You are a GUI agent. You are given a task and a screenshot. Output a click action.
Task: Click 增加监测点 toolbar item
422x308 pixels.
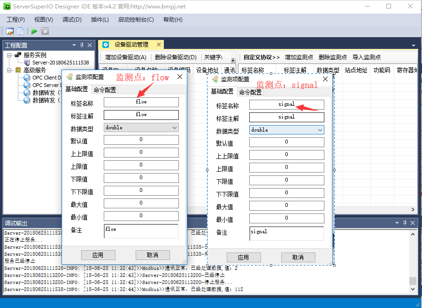pyautogui.click(x=299, y=57)
